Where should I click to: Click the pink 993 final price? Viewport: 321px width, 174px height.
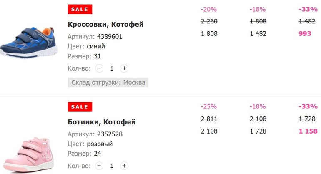[305, 33]
